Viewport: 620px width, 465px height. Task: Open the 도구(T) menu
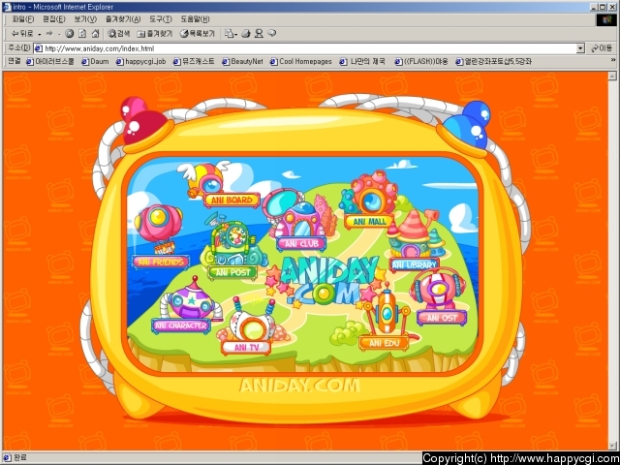161,19
